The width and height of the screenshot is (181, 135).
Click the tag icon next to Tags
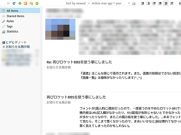pyautogui.click(x=3, y=27)
